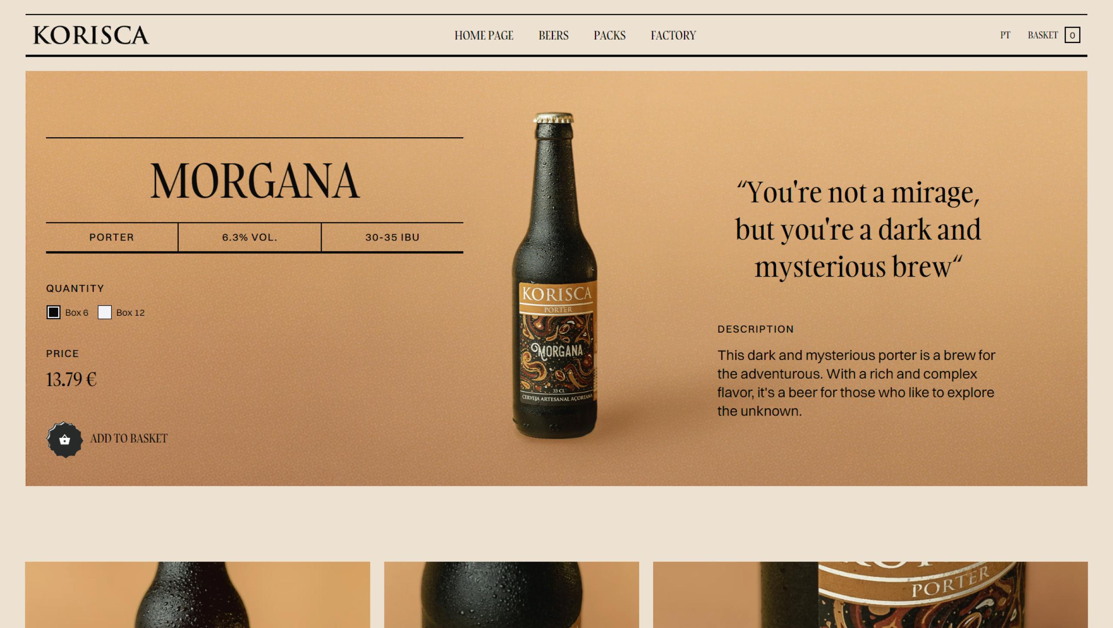Open the middle bottle gallery photo
Image resolution: width=1113 pixels, height=628 pixels.
(x=511, y=595)
